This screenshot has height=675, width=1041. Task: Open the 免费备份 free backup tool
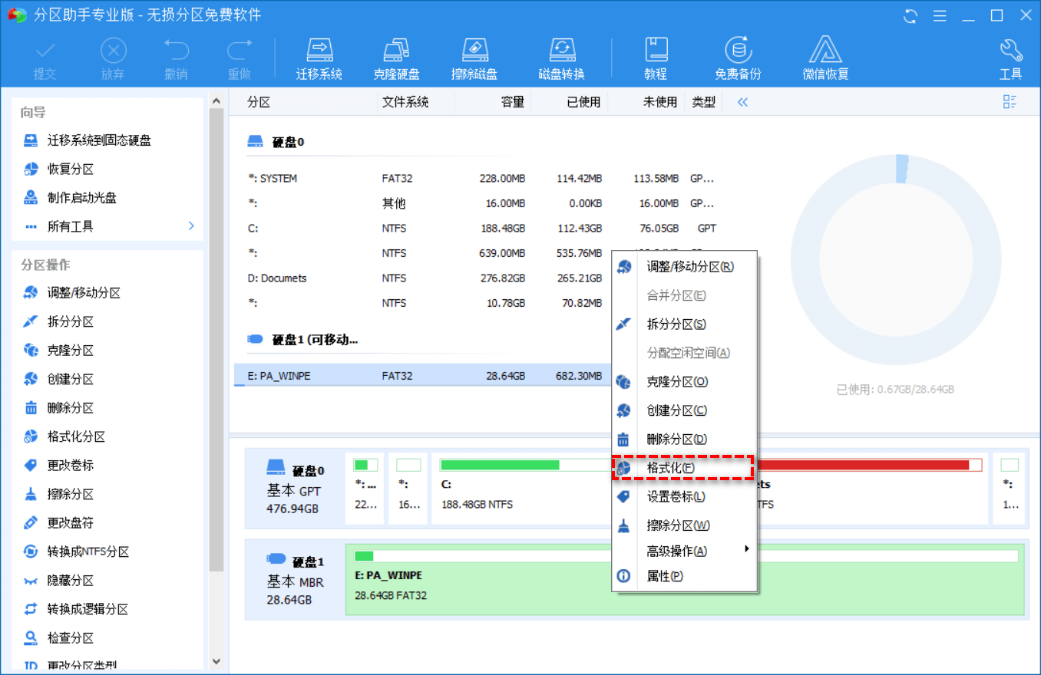738,58
